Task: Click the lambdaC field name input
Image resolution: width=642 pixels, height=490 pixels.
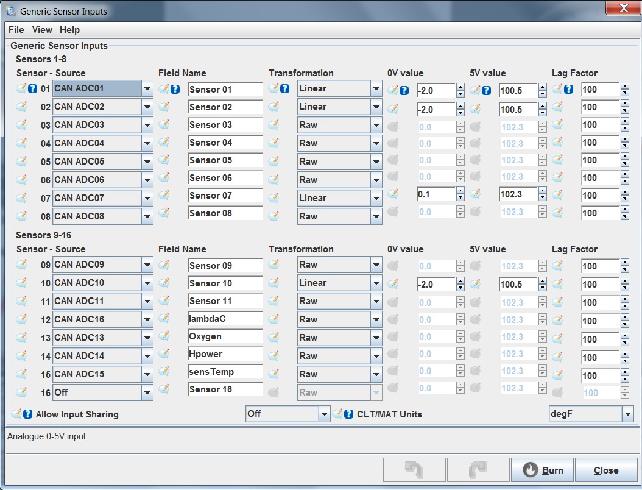Action: (x=225, y=319)
